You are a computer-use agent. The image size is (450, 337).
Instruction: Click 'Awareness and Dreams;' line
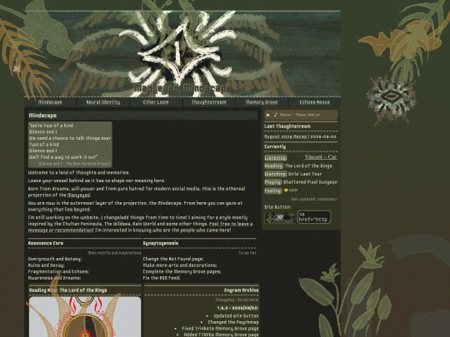pyautogui.click(x=54, y=278)
